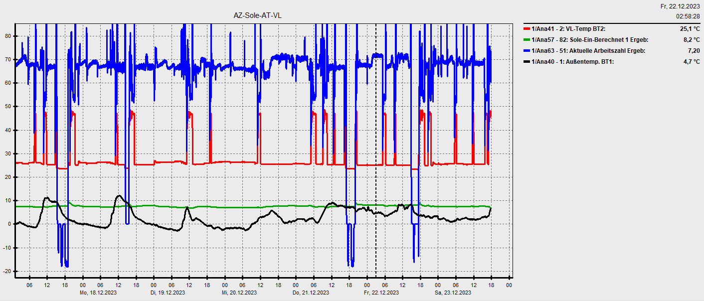
Task: Click y-axis label '-20'
Action: (7, 271)
